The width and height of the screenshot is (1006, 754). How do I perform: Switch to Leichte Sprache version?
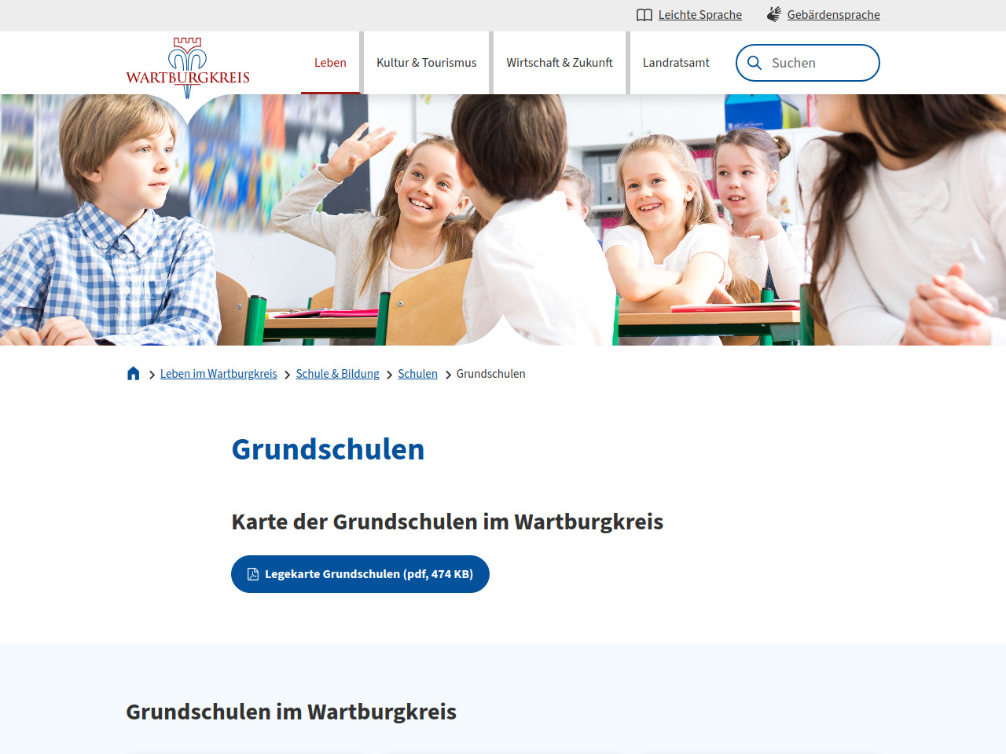(x=699, y=15)
